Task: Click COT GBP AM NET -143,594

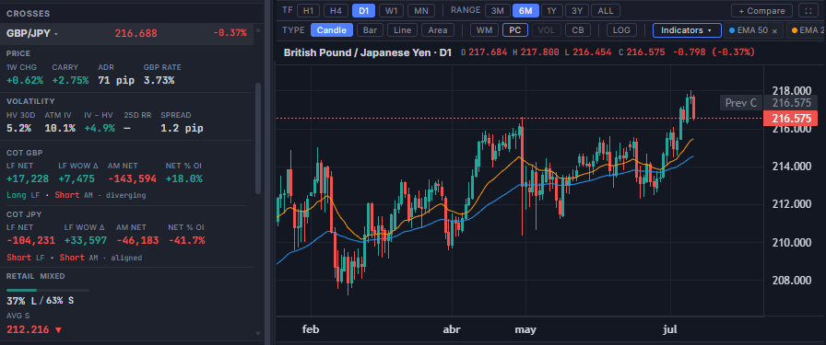Action: pyautogui.click(x=132, y=178)
